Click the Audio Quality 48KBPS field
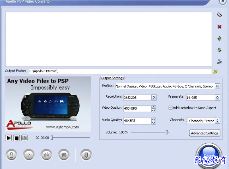This screenshot has width=229, height=169. 137,121
